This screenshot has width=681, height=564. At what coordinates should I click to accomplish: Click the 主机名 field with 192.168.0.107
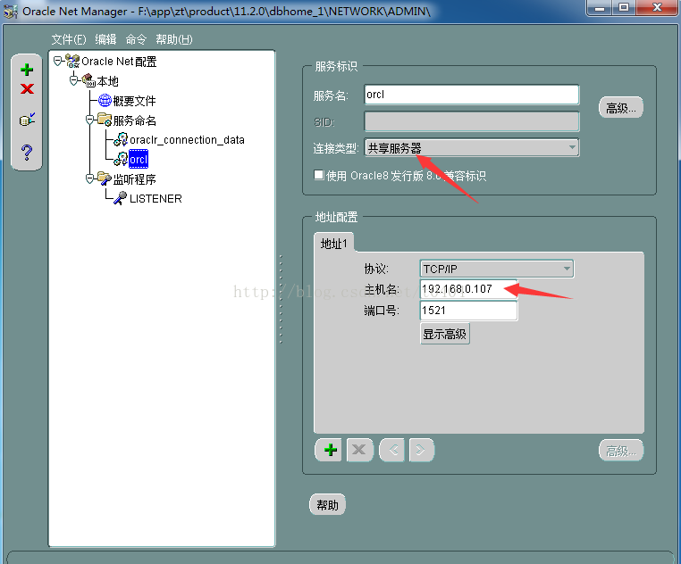click(x=468, y=289)
